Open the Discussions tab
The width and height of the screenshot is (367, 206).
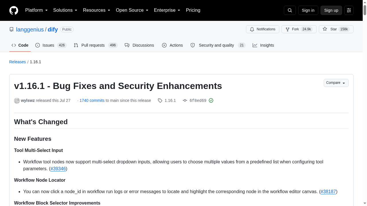coord(139,45)
